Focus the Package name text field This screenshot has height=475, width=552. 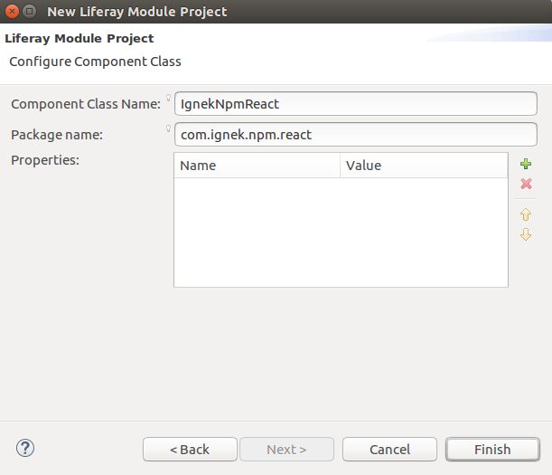pos(356,134)
